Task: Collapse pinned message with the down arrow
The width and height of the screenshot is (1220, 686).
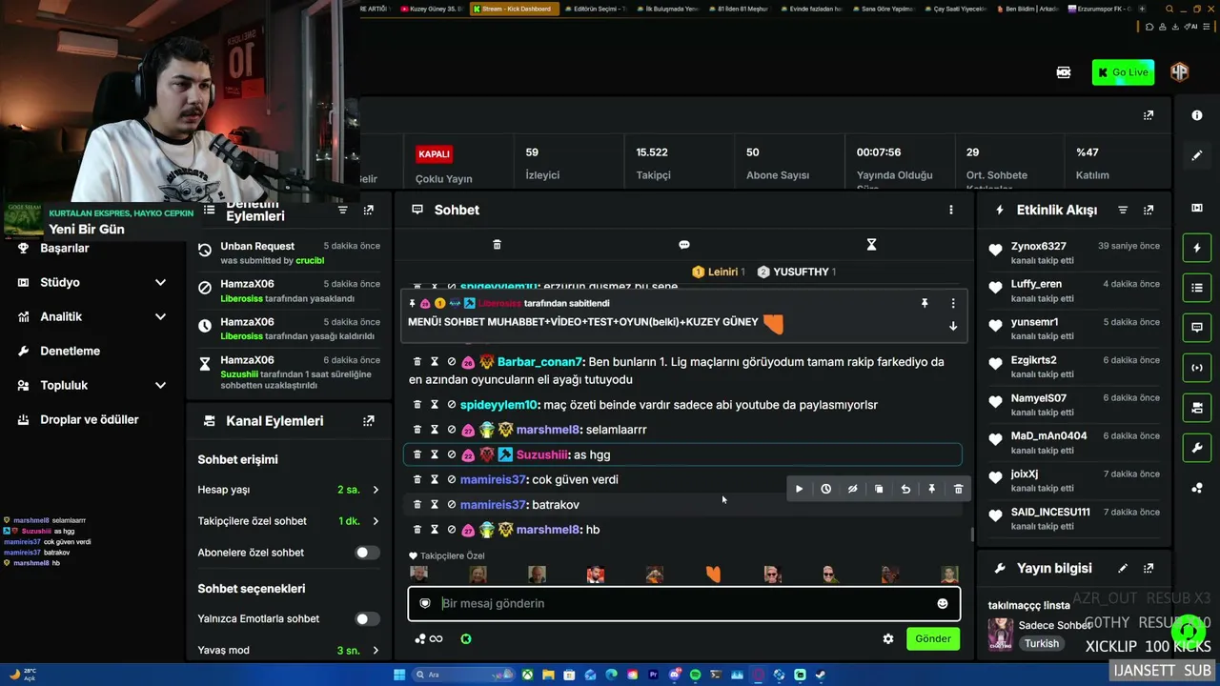Action: click(953, 326)
